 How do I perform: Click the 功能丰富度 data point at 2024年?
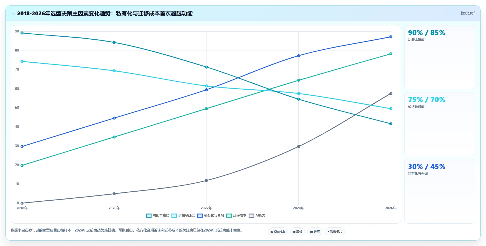point(299,99)
